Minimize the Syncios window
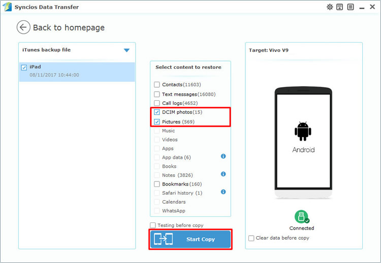 (362, 8)
